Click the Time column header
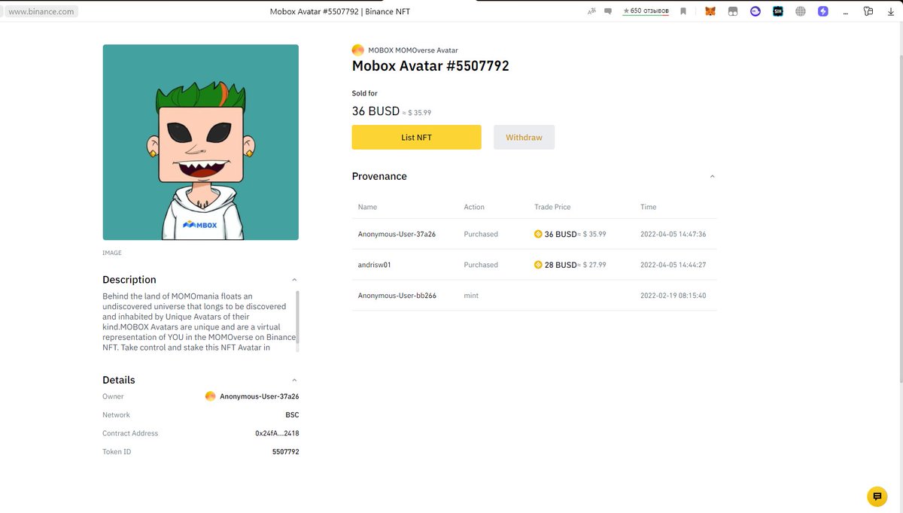 (648, 207)
